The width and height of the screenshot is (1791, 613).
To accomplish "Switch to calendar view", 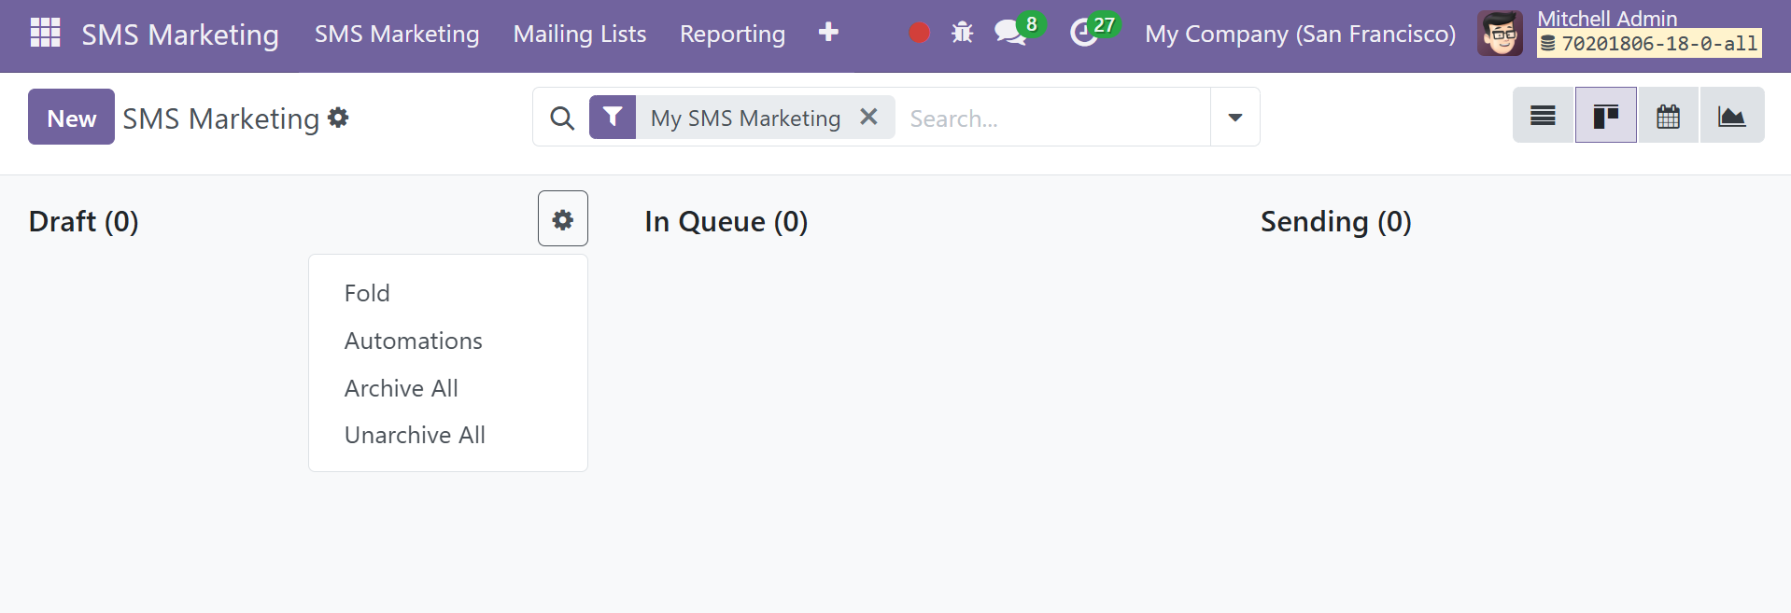I will [x=1668, y=116].
